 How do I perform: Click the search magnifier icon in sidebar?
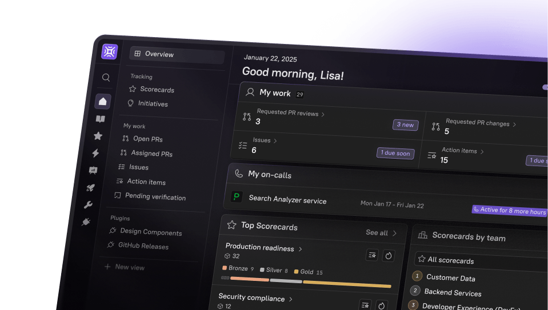pos(106,78)
